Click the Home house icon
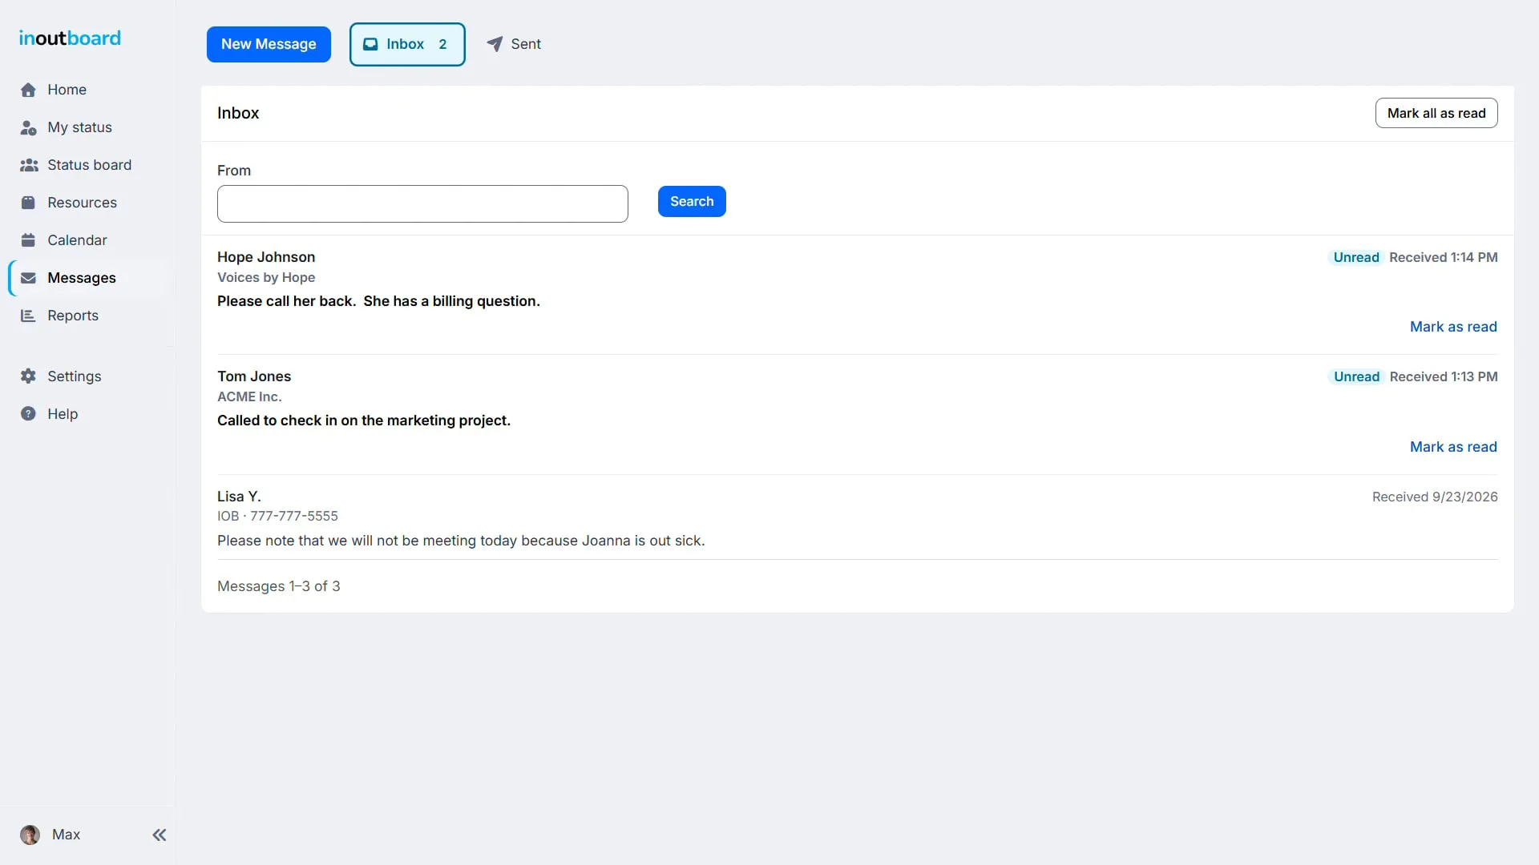Screen dimensions: 1539x865 pos(28,90)
